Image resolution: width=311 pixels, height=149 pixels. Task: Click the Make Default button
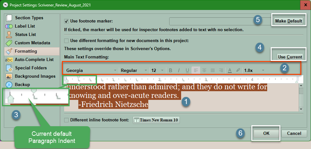[x=288, y=21]
